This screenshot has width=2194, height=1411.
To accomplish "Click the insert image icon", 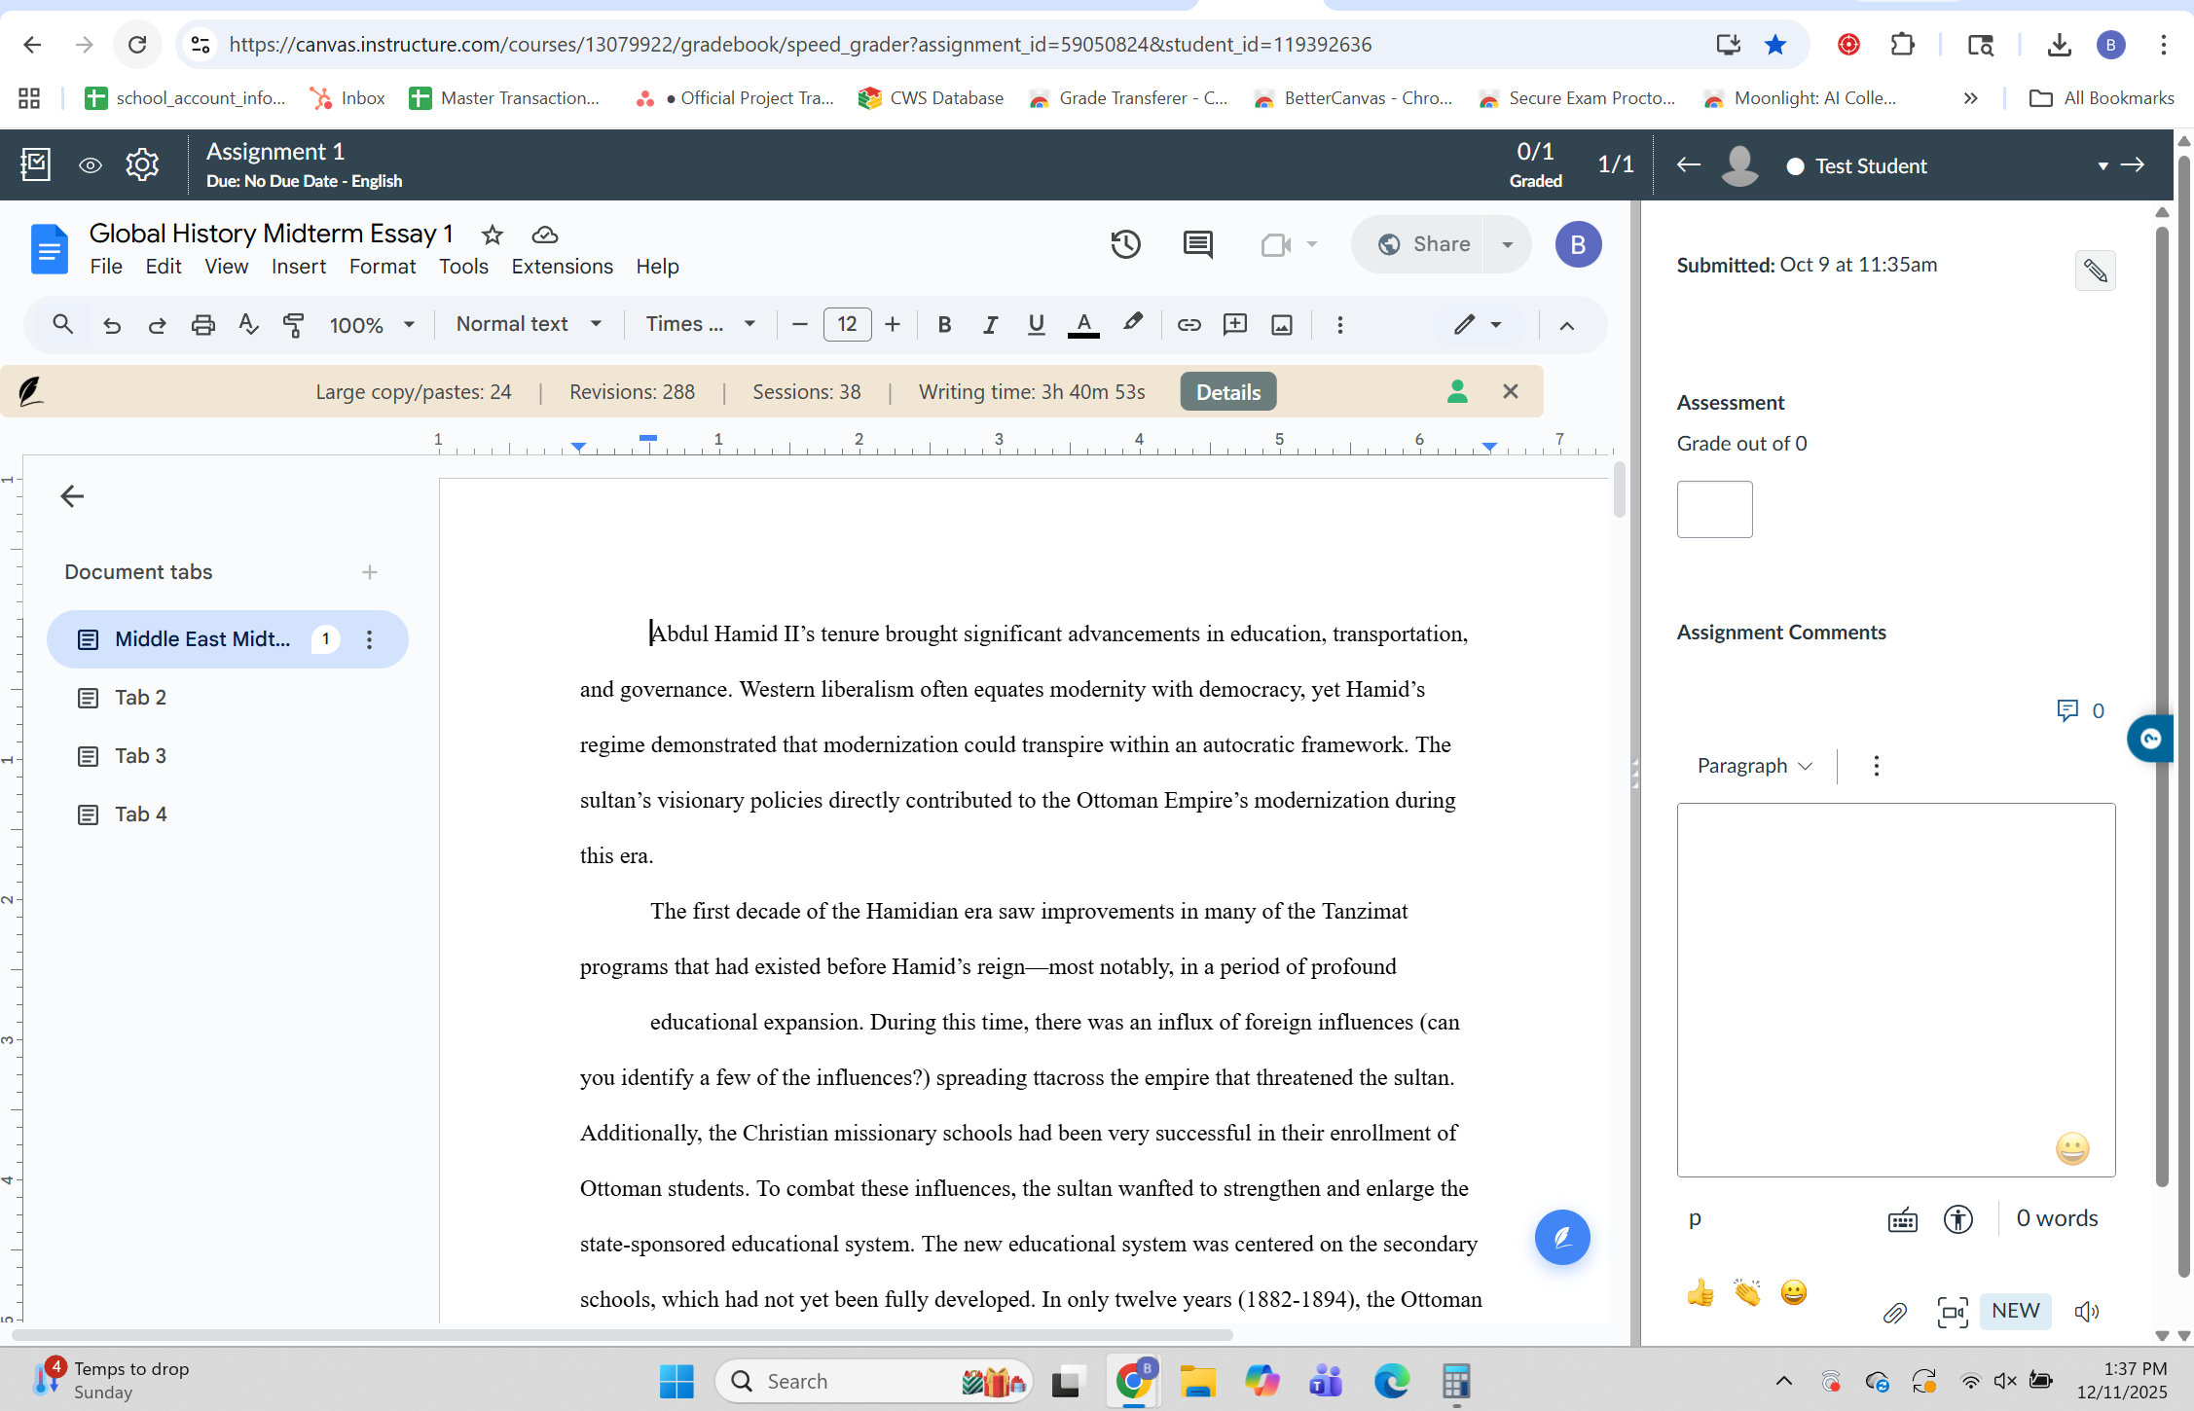I will coord(1281,324).
